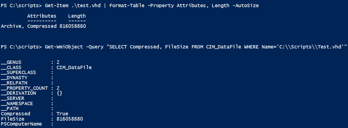
Task: Click the CIM_DataFile value beside __CLASS
Action: [x=74, y=67]
